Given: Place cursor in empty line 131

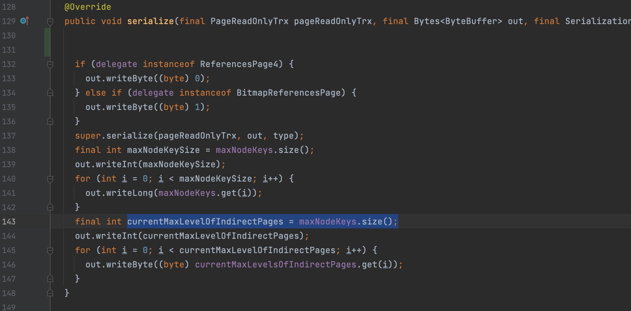Looking at the screenshot, I should [196, 50].
